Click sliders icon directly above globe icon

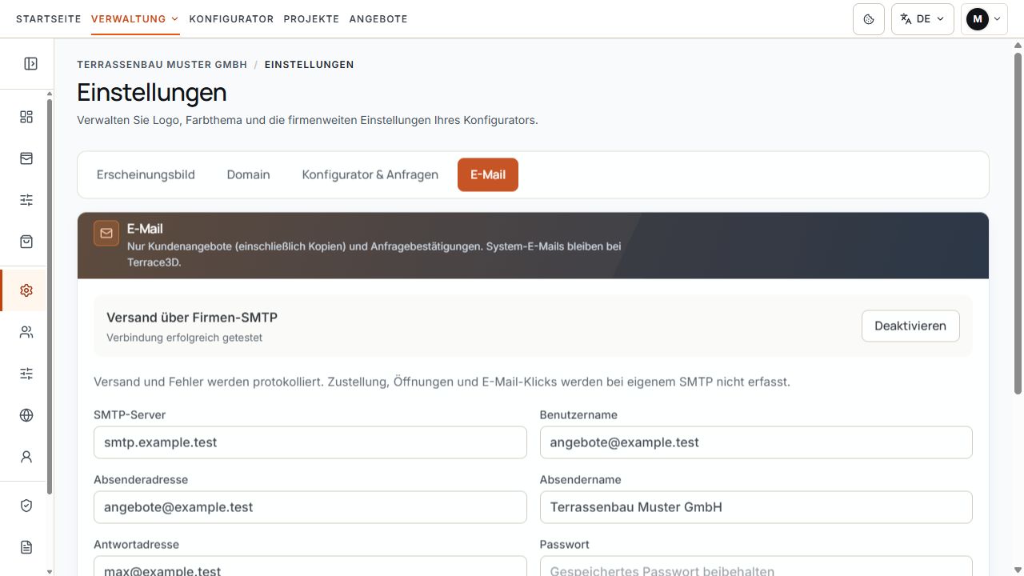pyautogui.click(x=26, y=374)
